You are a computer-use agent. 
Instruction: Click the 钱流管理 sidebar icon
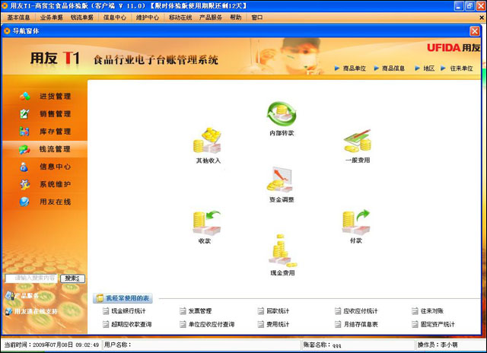[24, 150]
